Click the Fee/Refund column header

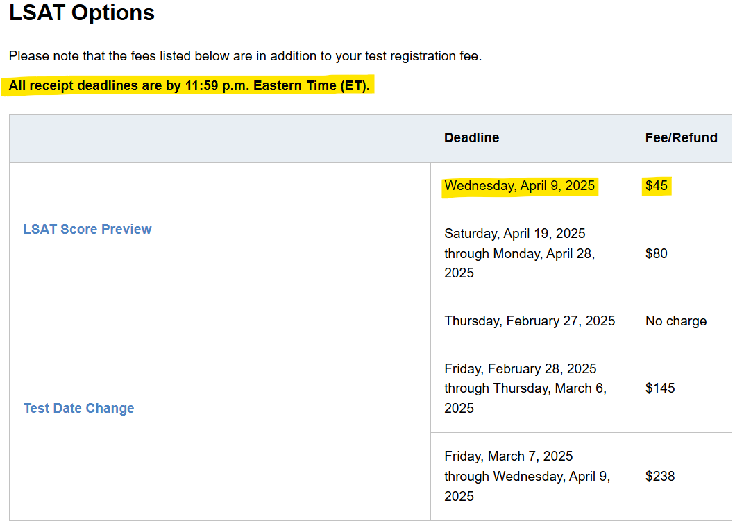681,138
